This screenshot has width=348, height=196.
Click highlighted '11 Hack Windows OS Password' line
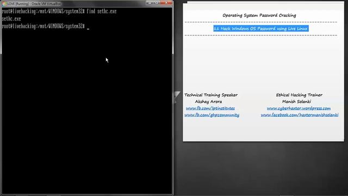[261, 28]
